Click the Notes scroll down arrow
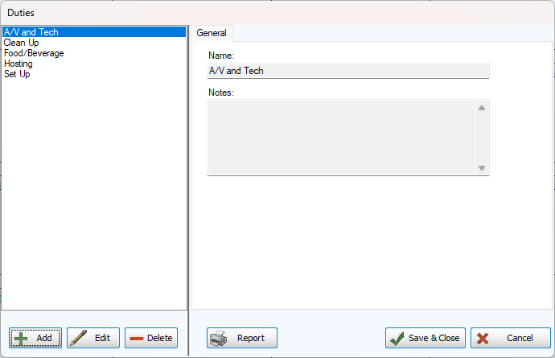Screen dimensions: 555x358 pyautogui.click(x=482, y=167)
